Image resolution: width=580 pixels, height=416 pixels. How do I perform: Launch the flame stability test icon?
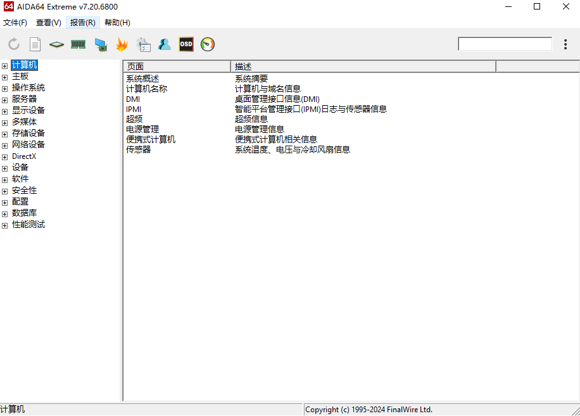pyautogui.click(x=122, y=44)
